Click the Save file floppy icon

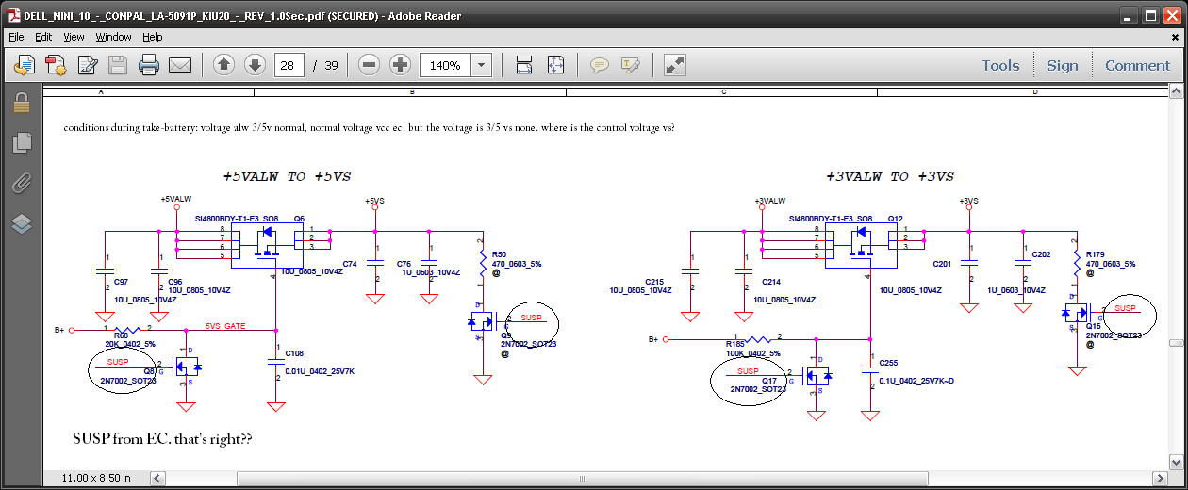118,65
